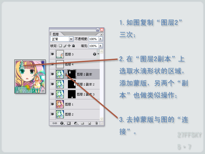
Task: Click the link layers chain icon
Action: [55, 123]
